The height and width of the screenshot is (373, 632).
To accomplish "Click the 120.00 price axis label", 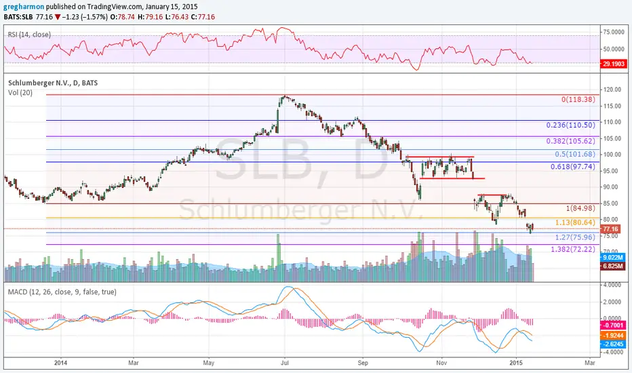I will tap(612, 90).
